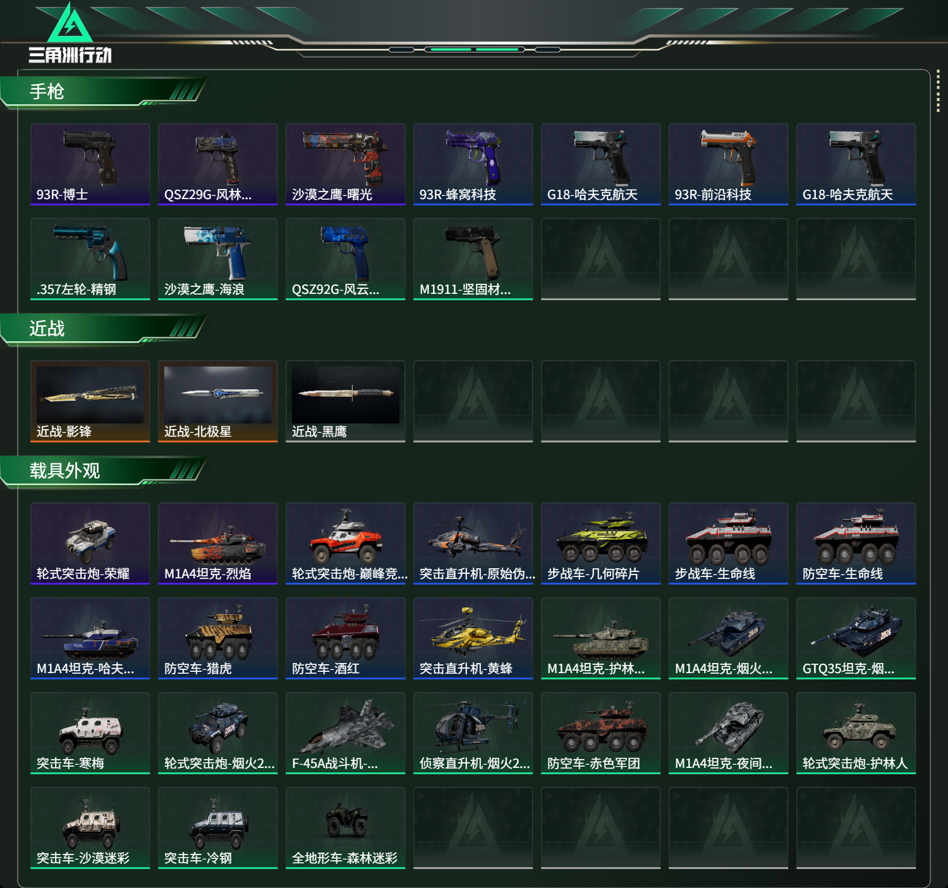
Task: Open the M1A4坦克-夜间 tank skin card
Action: [x=729, y=733]
